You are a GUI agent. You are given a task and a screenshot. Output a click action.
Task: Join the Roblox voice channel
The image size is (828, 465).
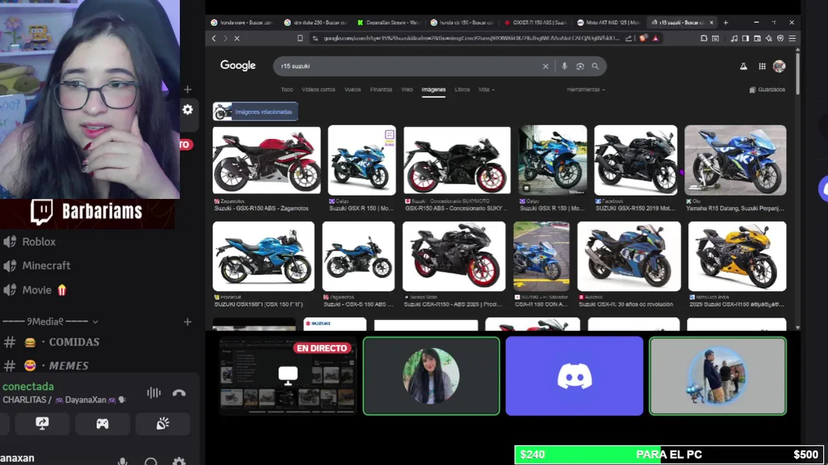click(x=39, y=242)
